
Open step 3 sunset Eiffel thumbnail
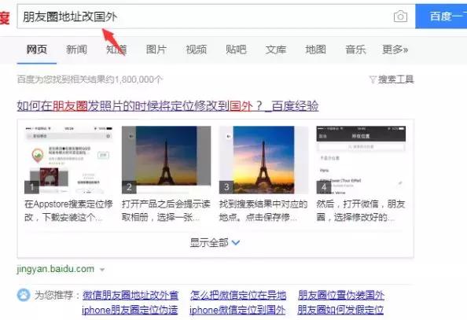[263, 160]
